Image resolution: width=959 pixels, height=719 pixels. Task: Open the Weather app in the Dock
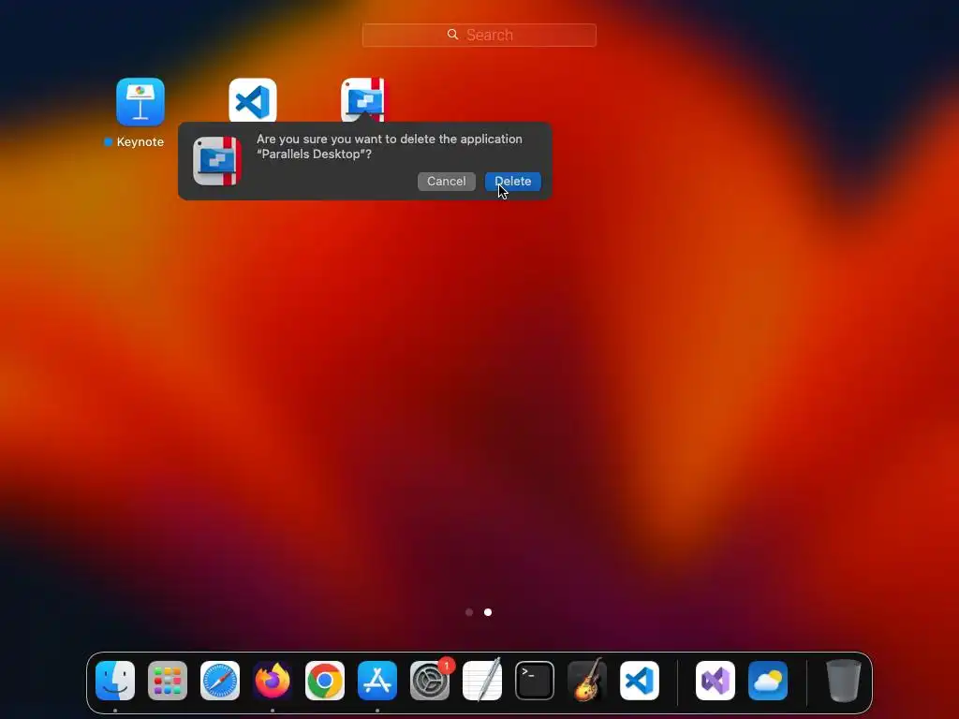click(768, 681)
